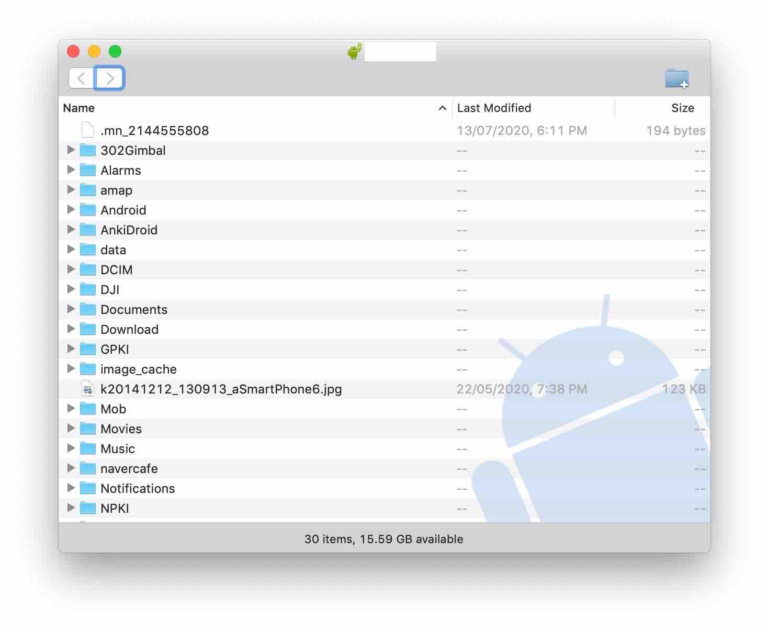The width and height of the screenshot is (769, 630).
Task: Click the data folder icon
Action: click(x=88, y=250)
